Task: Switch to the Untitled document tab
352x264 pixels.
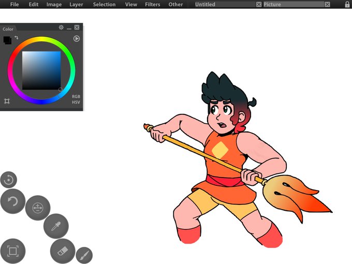Action: tap(225, 4)
